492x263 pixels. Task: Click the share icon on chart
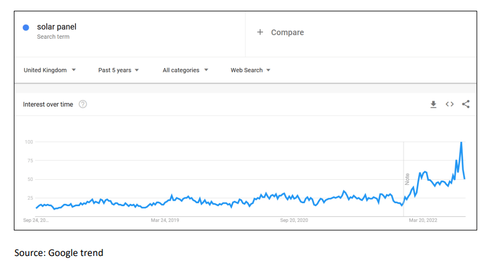466,104
